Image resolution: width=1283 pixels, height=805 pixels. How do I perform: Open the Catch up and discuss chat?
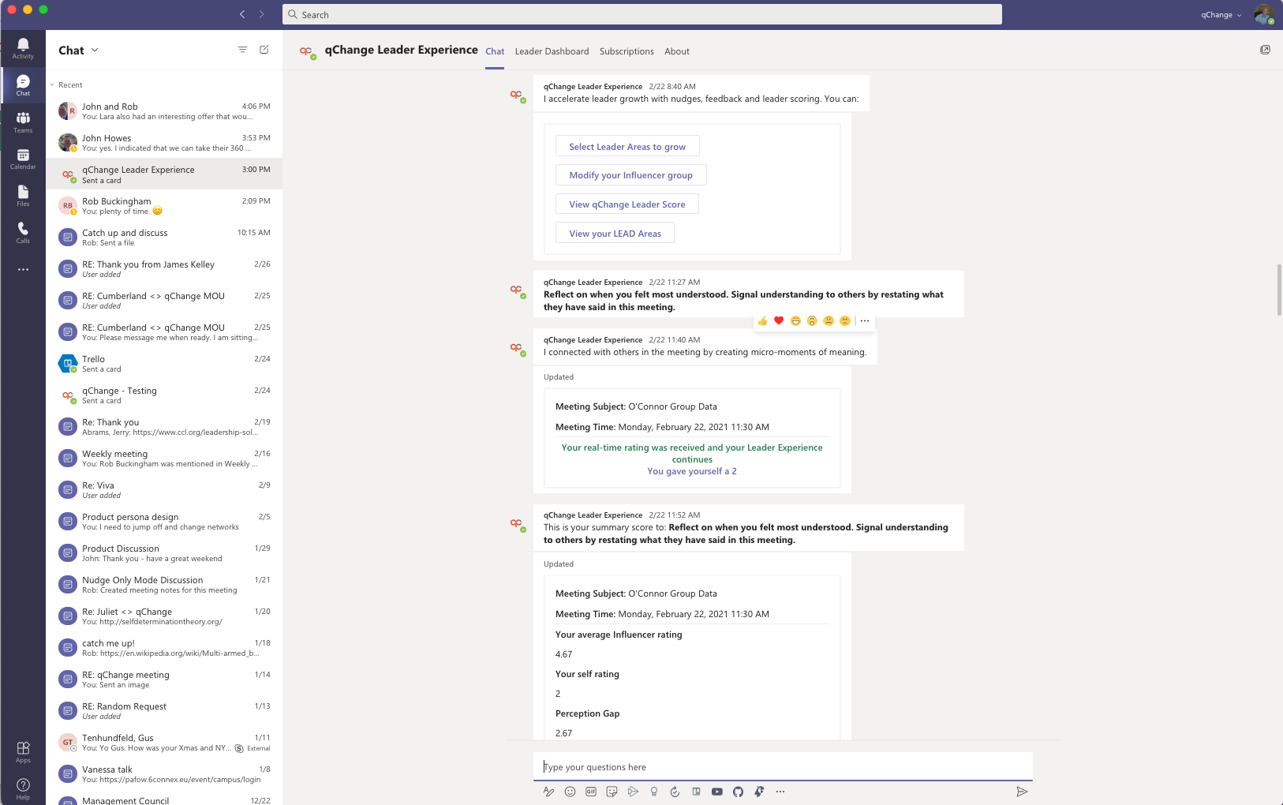[x=164, y=237]
